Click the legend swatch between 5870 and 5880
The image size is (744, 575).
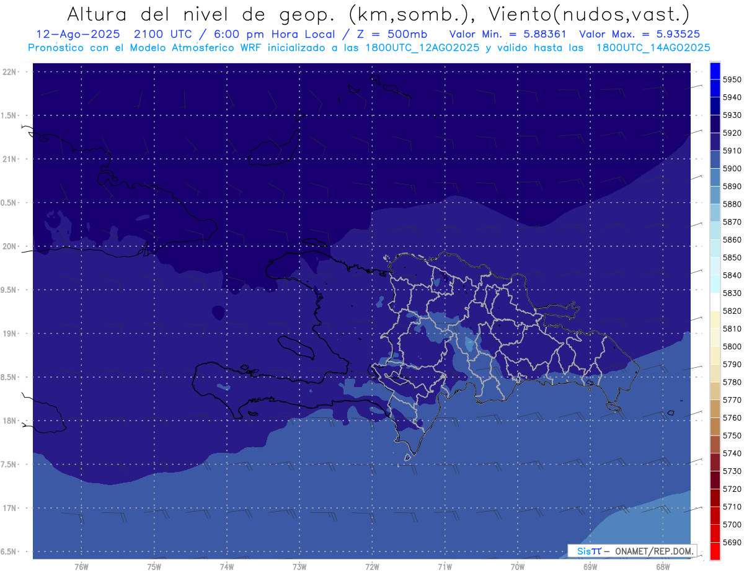tap(715, 213)
